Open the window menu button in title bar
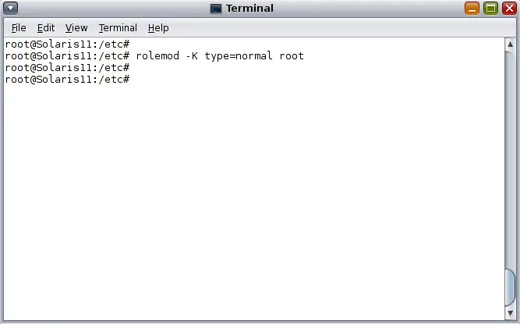Image resolution: width=520 pixels, height=324 pixels. point(11,9)
